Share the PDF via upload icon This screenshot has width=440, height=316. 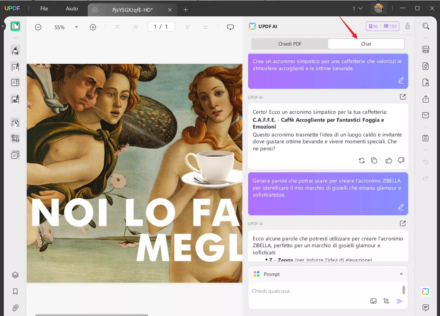pyautogui.click(x=426, y=99)
